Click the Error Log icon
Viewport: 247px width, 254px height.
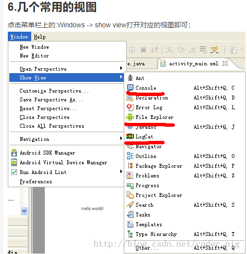(130, 107)
